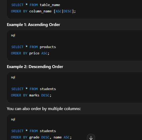
Task: Click the sql label above the grade query
Action: coord(13,119)
